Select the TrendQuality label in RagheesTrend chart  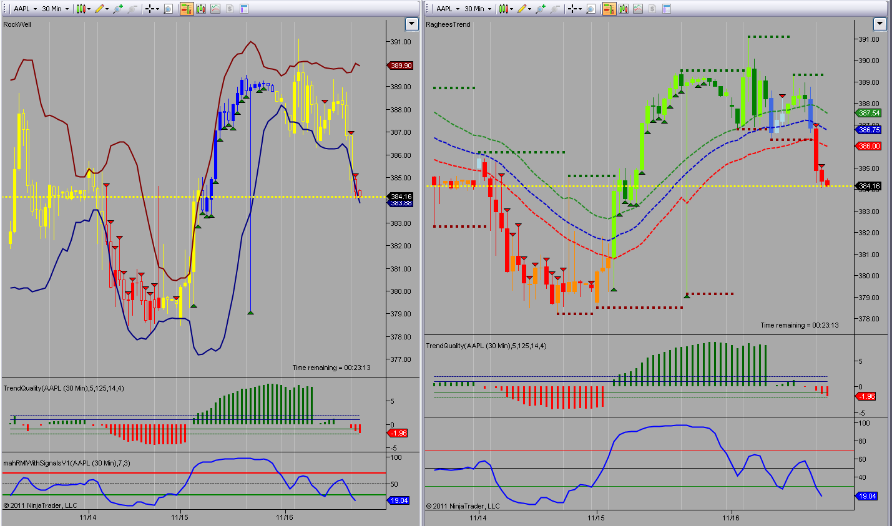486,346
